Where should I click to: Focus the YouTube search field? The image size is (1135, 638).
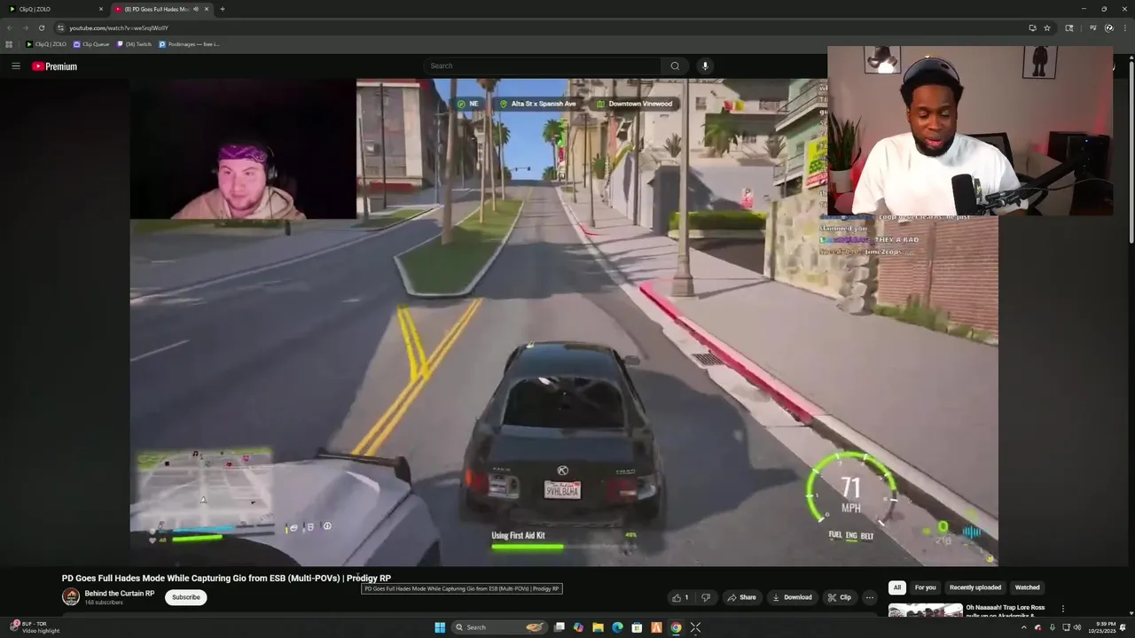[543, 66]
